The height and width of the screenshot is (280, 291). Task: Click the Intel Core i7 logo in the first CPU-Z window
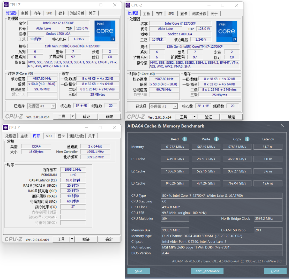click(x=105, y=31)
